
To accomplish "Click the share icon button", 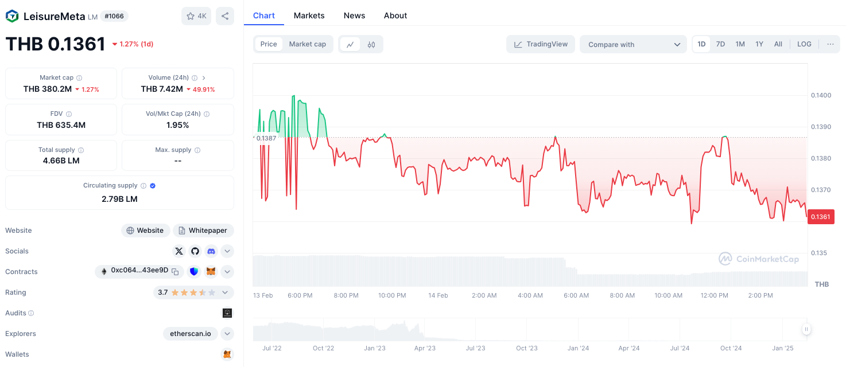I will 225,16.
